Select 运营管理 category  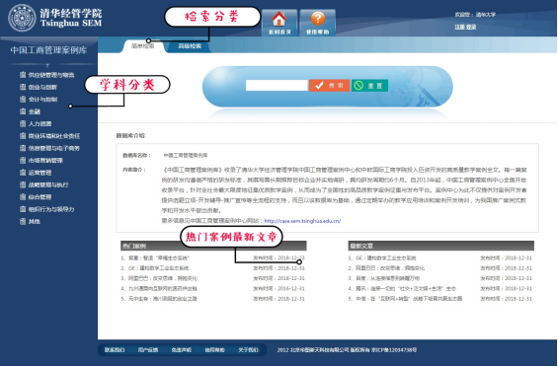[40, 173]
